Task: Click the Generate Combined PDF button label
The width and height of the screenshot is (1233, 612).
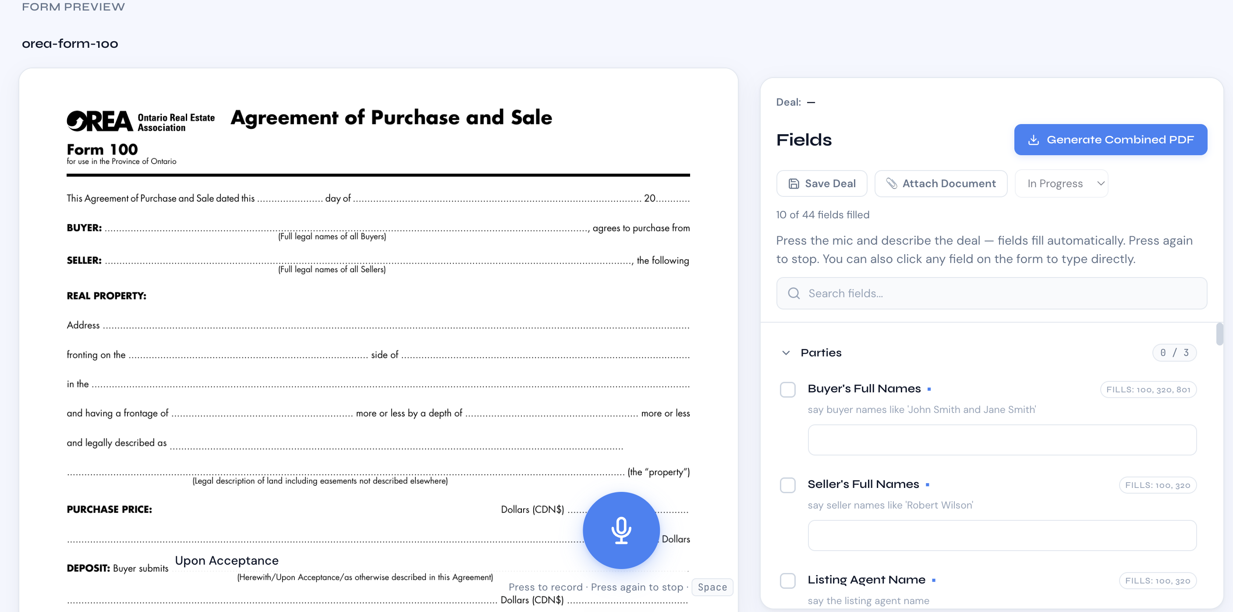Action: click(1120, 140)
